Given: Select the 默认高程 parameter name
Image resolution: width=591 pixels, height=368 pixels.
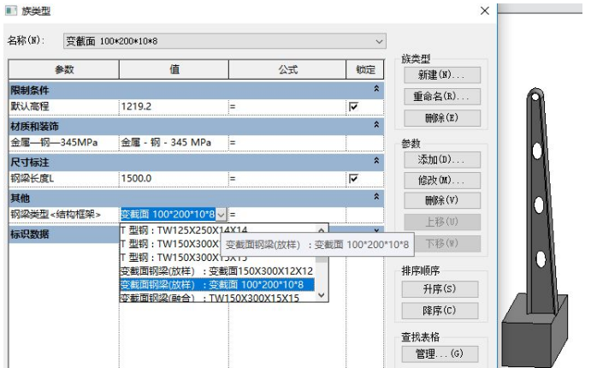Looking at the screenshot, I should [x=30, y=106].
